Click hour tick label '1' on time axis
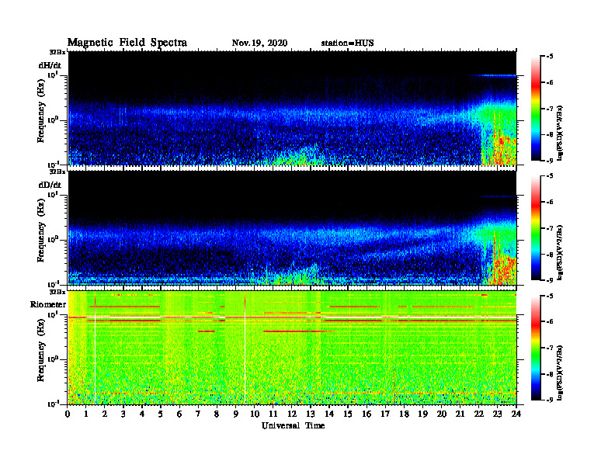615x475 pixels. coord(86,414)
